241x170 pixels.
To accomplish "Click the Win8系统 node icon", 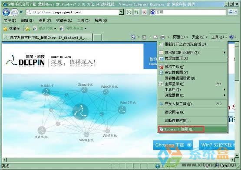I will click(x=86, y=134).
